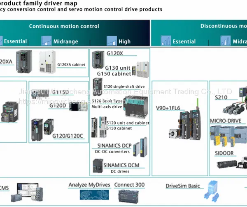Select the G120D drive image
The image size is (247, 207).
point(78,106)
